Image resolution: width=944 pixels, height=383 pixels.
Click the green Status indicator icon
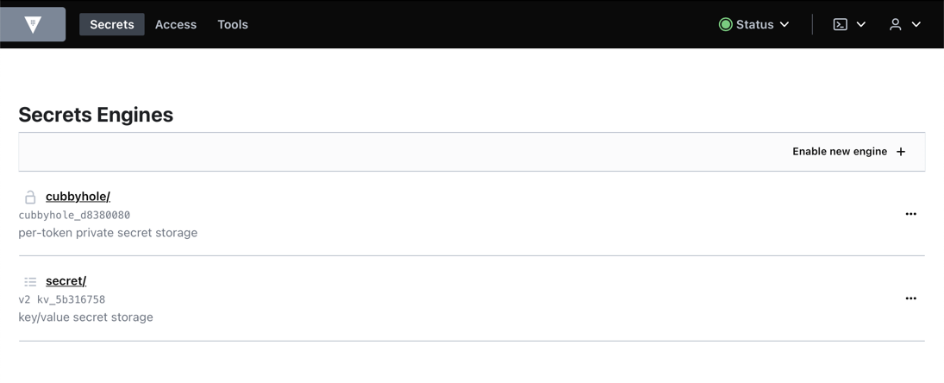(x=726, y=24)
